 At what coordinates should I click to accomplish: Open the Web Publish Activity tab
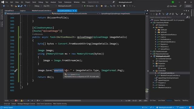[60, 104]
